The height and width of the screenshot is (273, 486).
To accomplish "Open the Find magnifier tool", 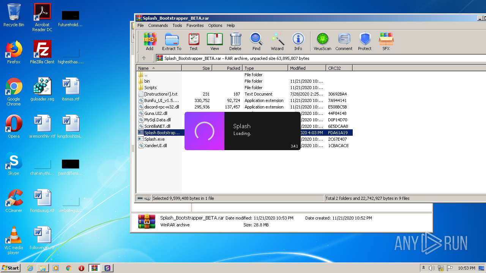I will [x=256, y=41].
